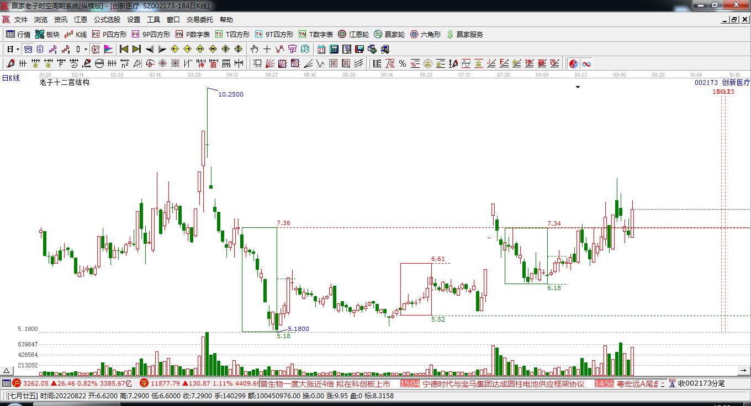Expand the candlestick style dropdown arrow

click(86, 49)
